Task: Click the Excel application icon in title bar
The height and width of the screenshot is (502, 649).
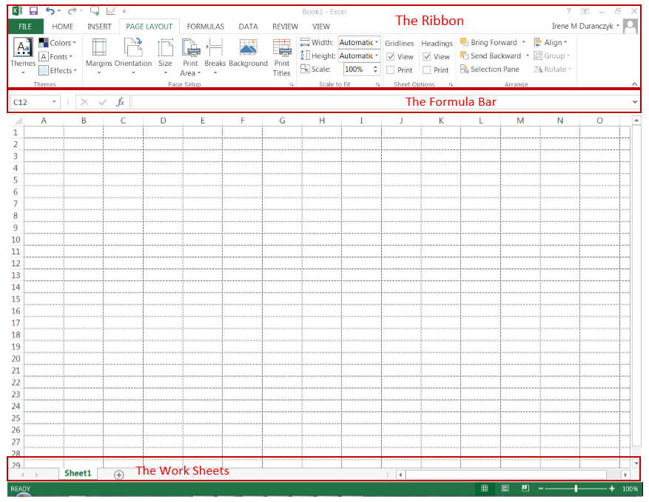Action: [x=17, y=11]
